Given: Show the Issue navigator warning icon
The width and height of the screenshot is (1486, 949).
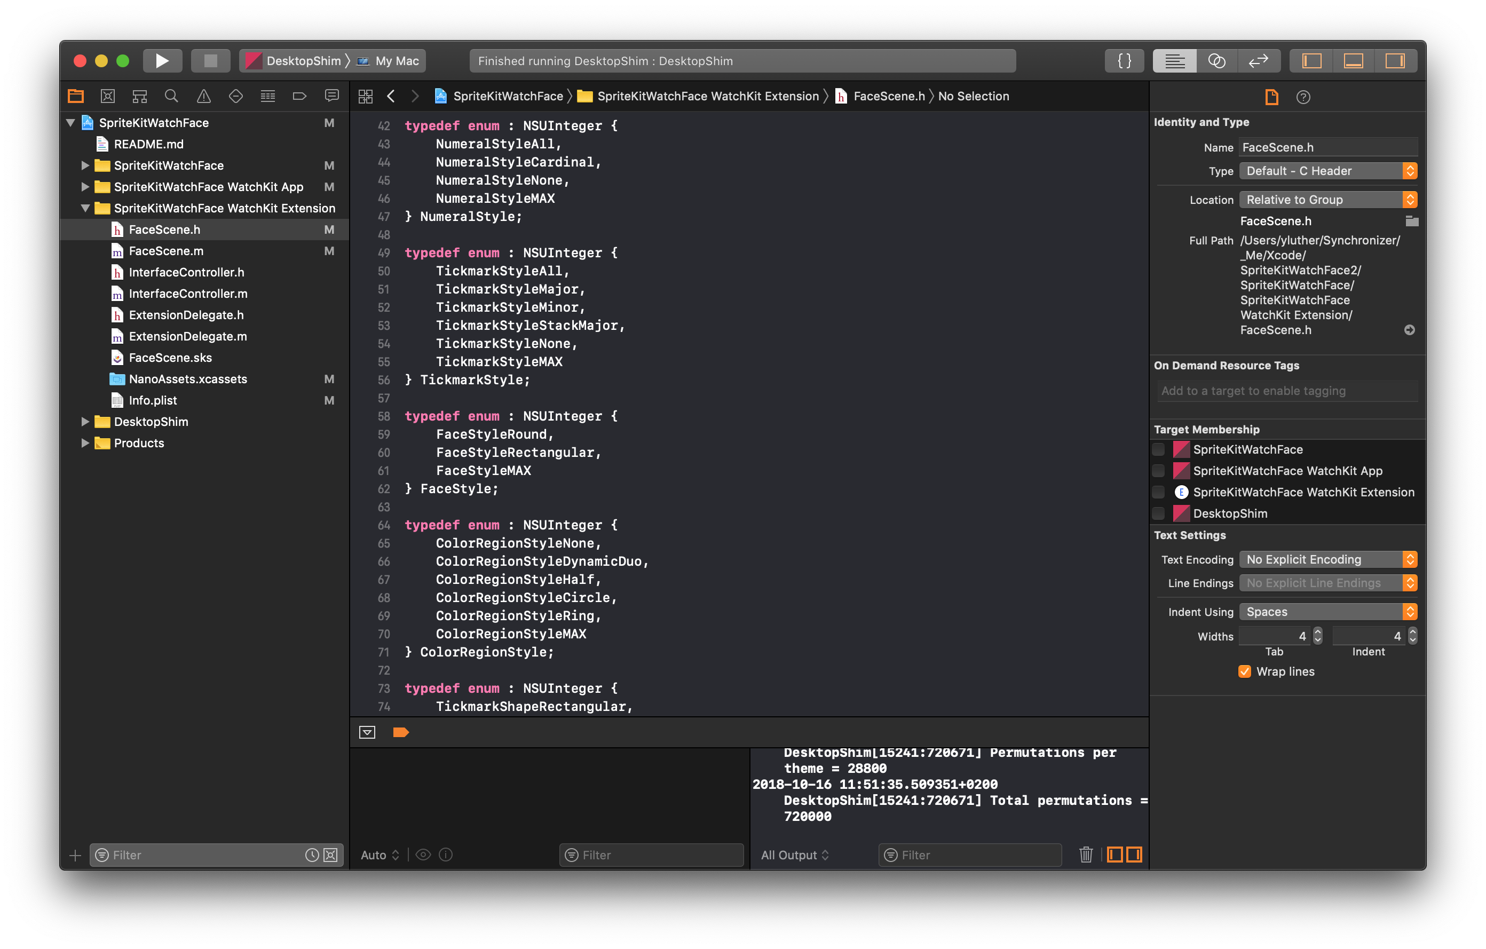Looking at the screenshot, I should 204,96.
